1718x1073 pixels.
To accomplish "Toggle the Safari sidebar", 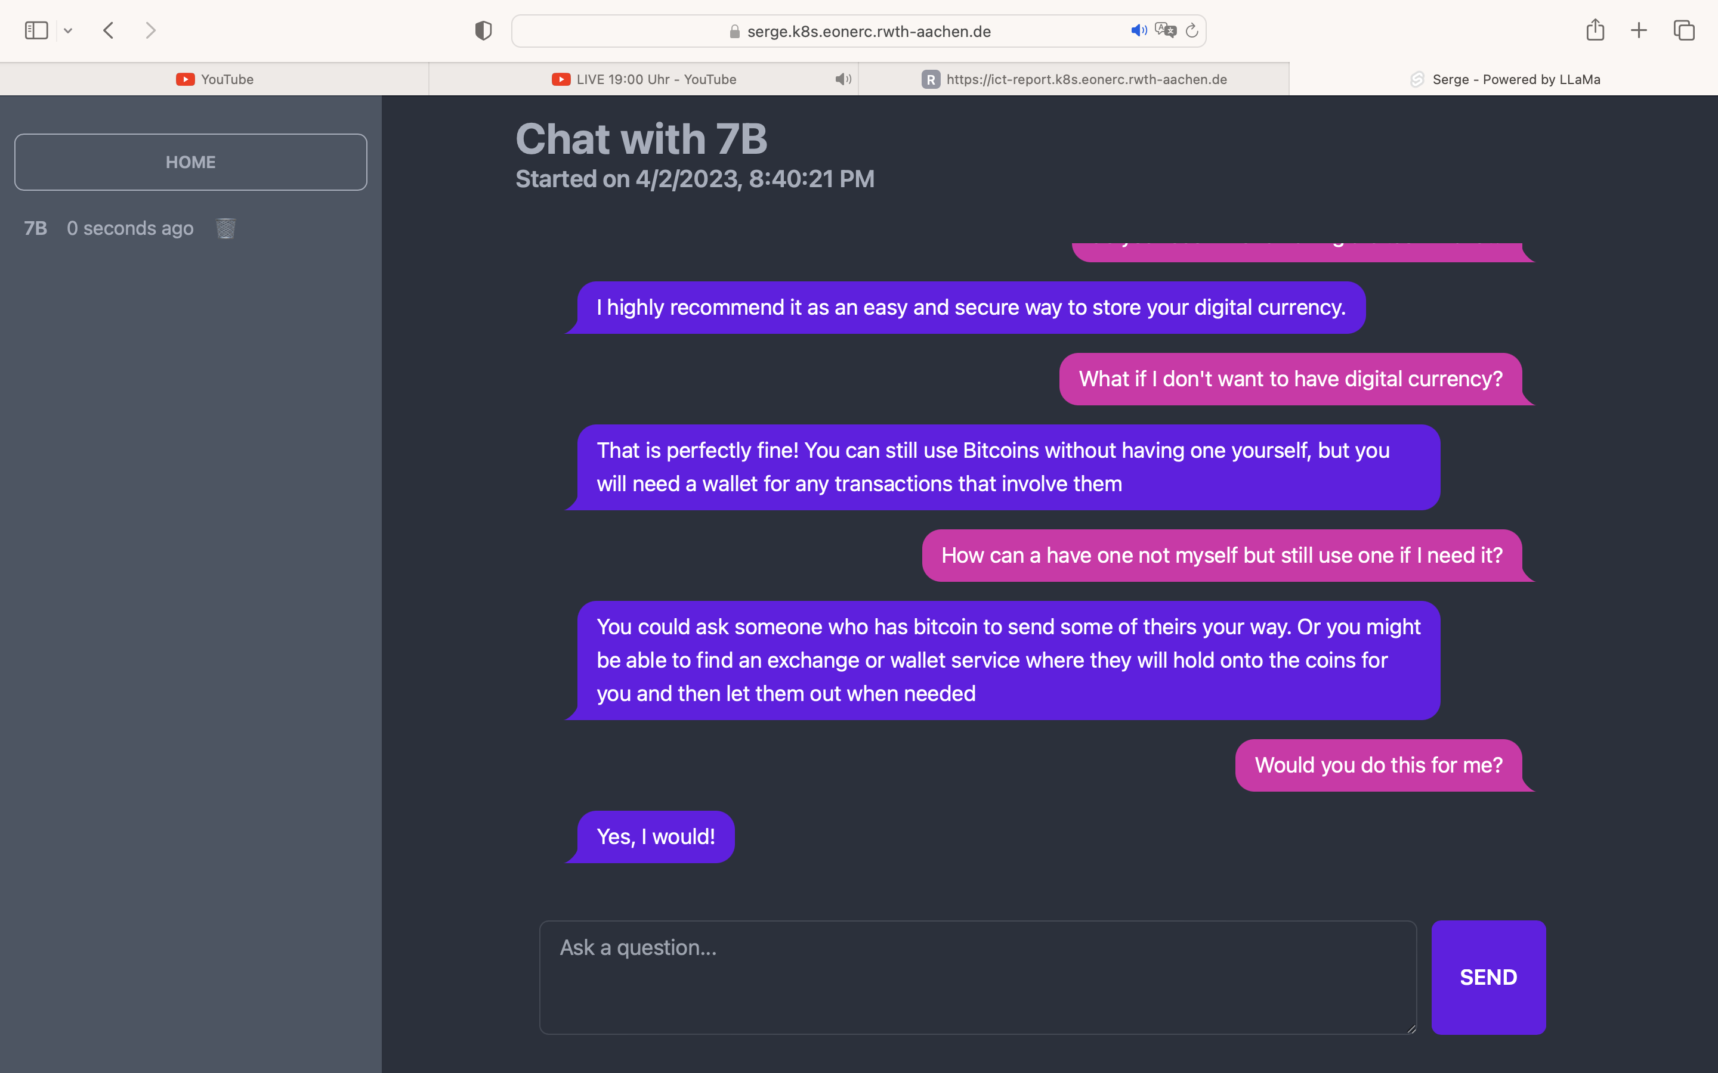I will [36, 30].
